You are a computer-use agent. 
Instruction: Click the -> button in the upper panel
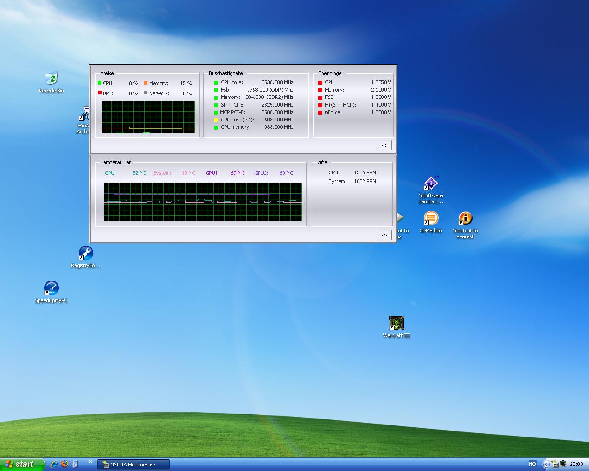pyautogui.click(x=385, y=145)
